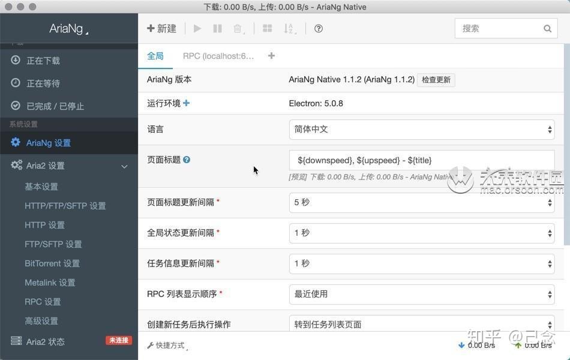Viewport: 570px width, 360px height.
Task: Open the delete task trash icon
Action: (x=237, y=28)
